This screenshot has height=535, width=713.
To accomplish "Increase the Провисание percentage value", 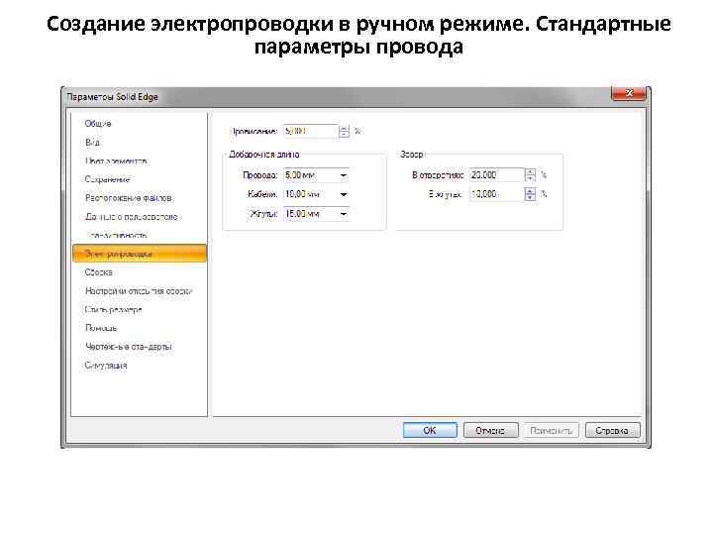I will [x=345, y=128].
